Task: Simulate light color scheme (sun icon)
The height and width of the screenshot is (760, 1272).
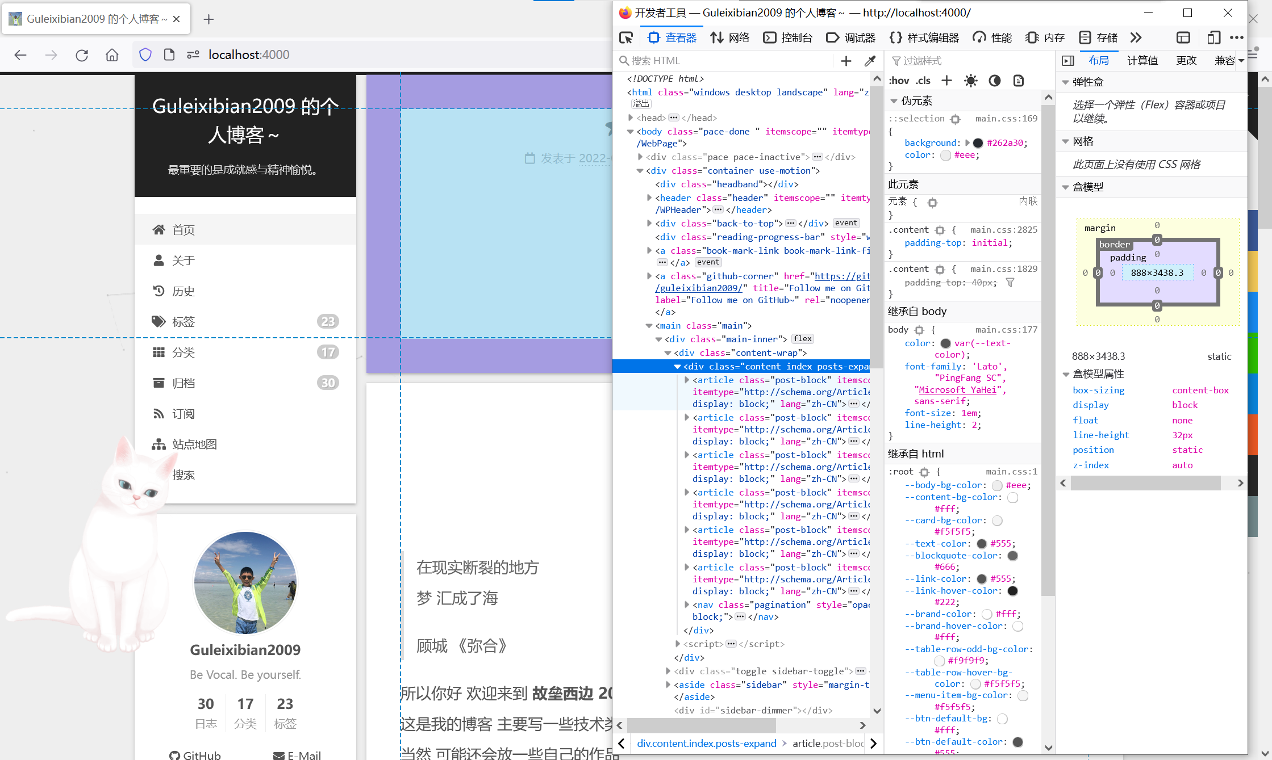Action: (971, 80)
